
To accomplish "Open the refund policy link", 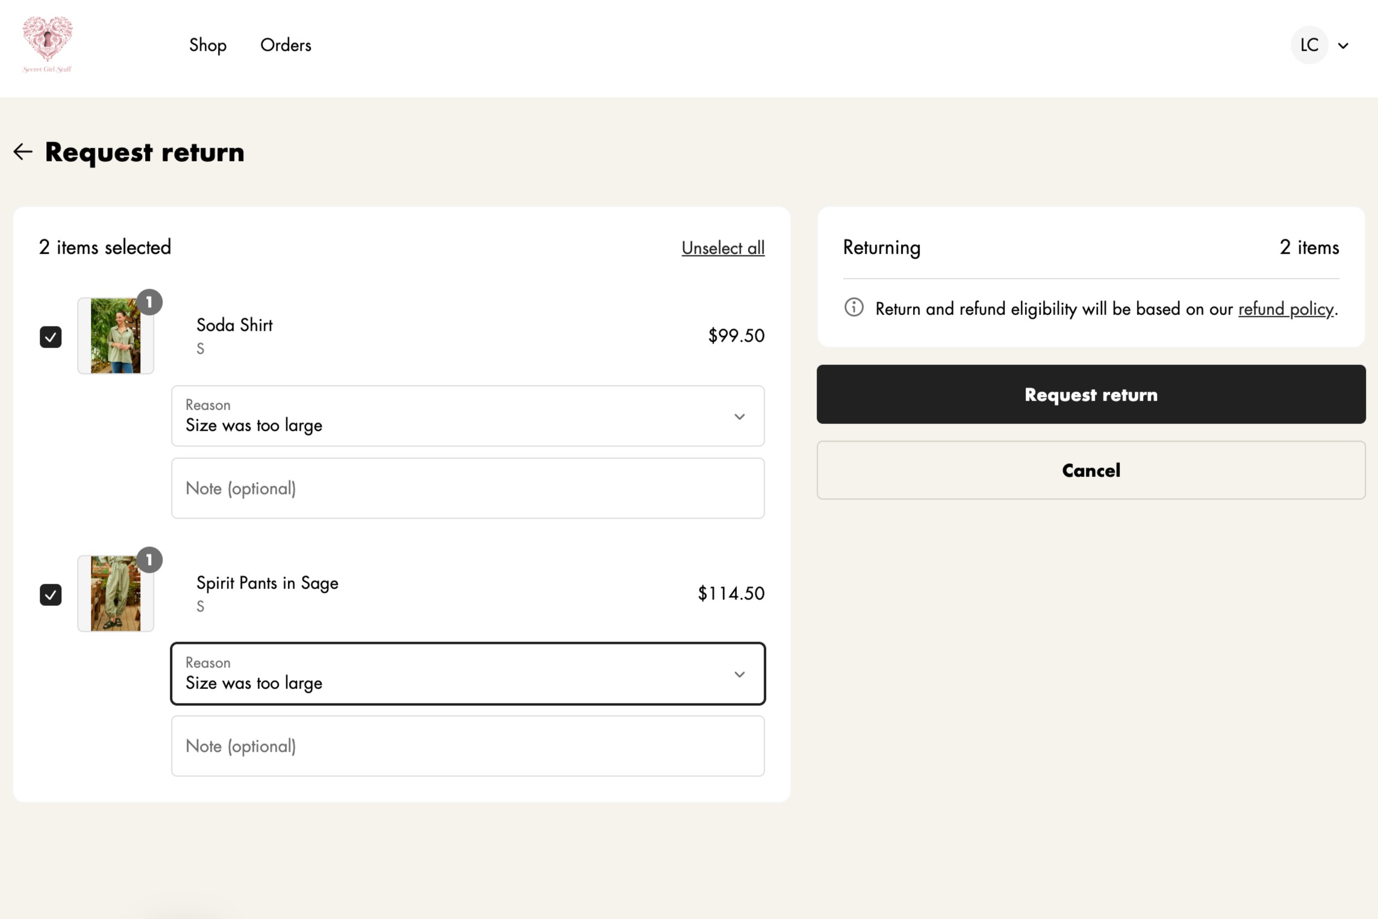I will point(1286,309).
